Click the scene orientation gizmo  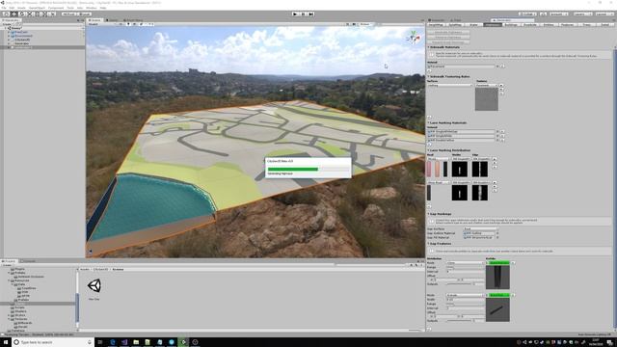coord(413,38)
